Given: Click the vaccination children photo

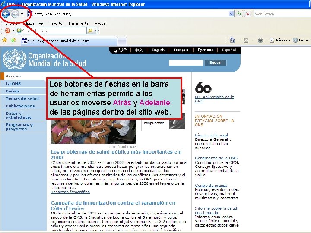Looking at the screenshot, I should coord(94,132).
